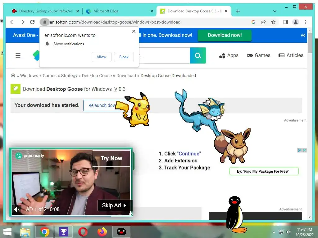Go back to the previous page
The width and height of the screenshot is (318, 238).
click(x=12, y=22)
